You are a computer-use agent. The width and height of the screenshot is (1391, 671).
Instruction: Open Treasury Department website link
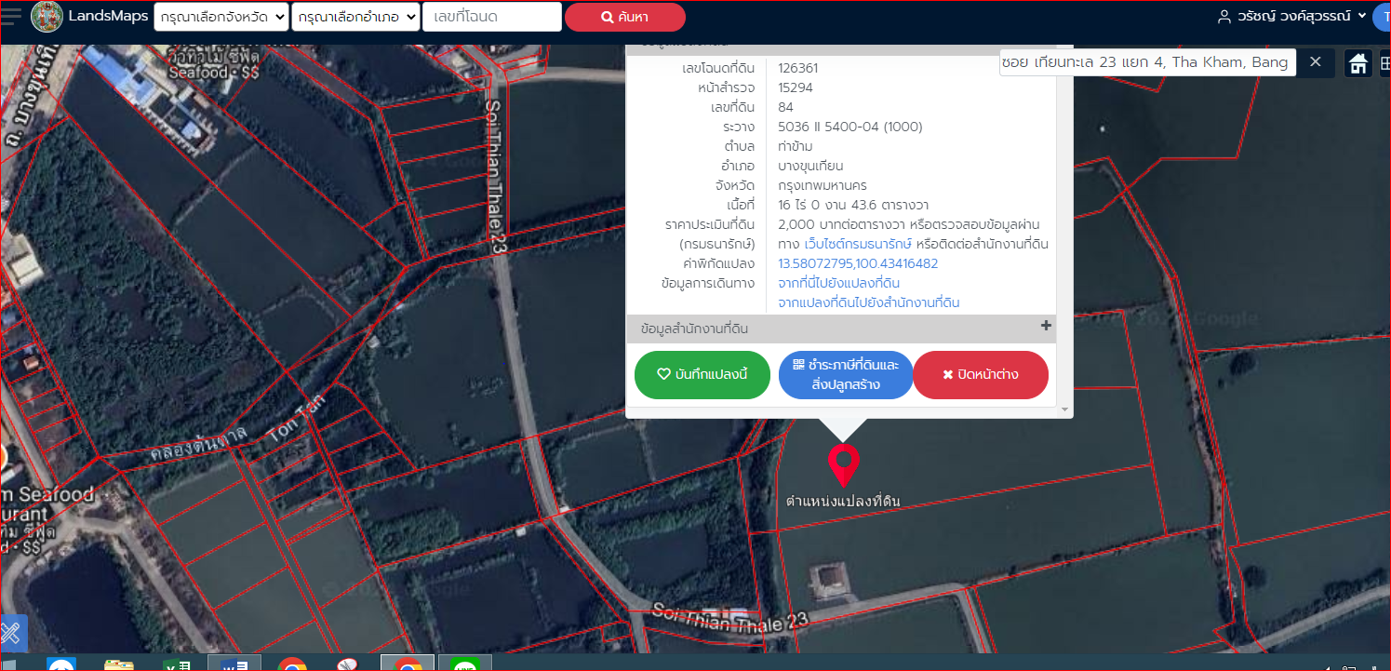859,244
